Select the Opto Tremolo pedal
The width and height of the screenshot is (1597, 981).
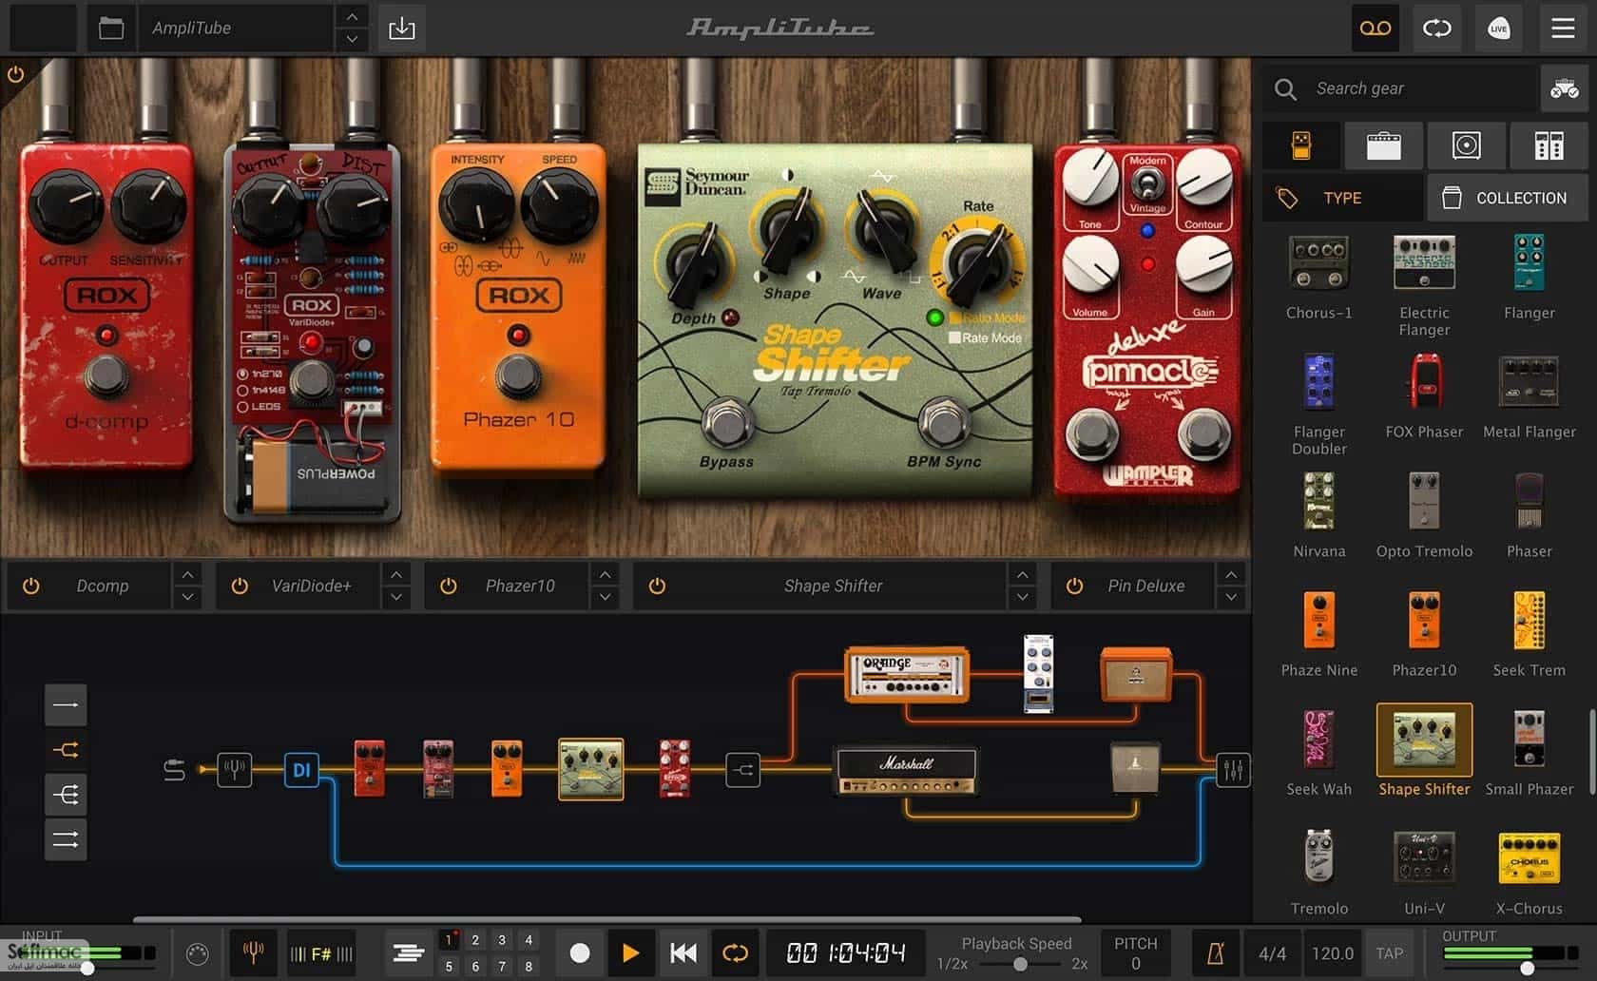pyautogui.click(x=1424, y=501)
